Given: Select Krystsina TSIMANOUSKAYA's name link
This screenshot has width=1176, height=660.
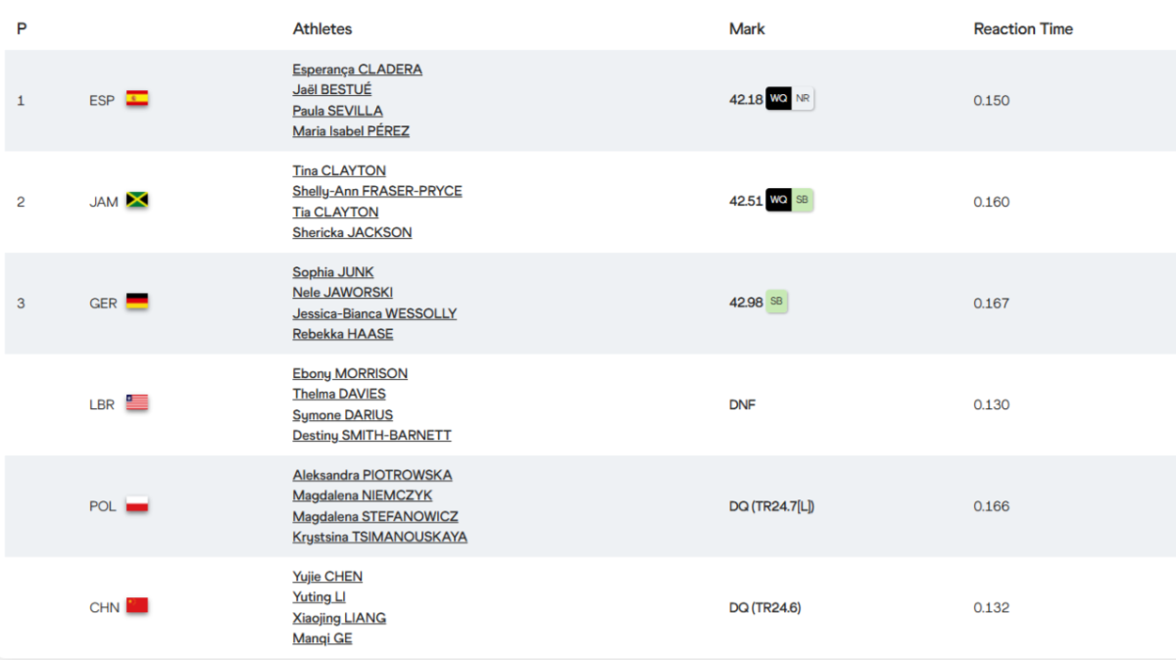Looking at the screenshot, I should pyautogui.click(x=379, y=537).
